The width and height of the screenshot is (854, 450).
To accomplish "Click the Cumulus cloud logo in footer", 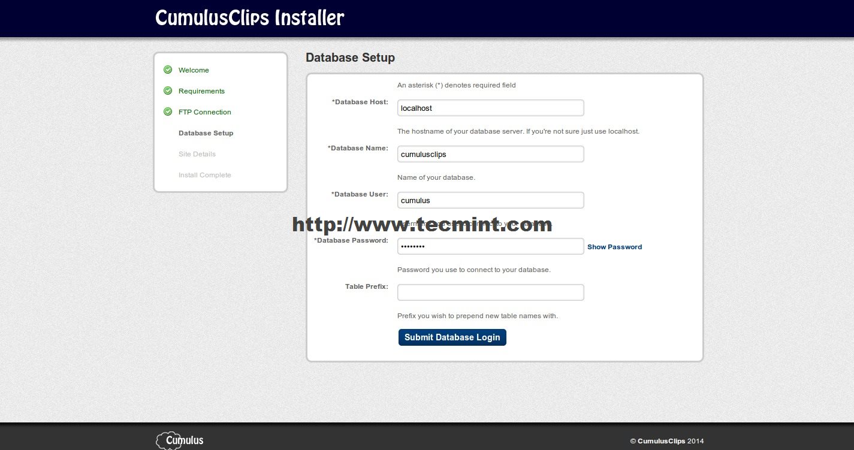I will pyautogui.click(x=180, y=440).
